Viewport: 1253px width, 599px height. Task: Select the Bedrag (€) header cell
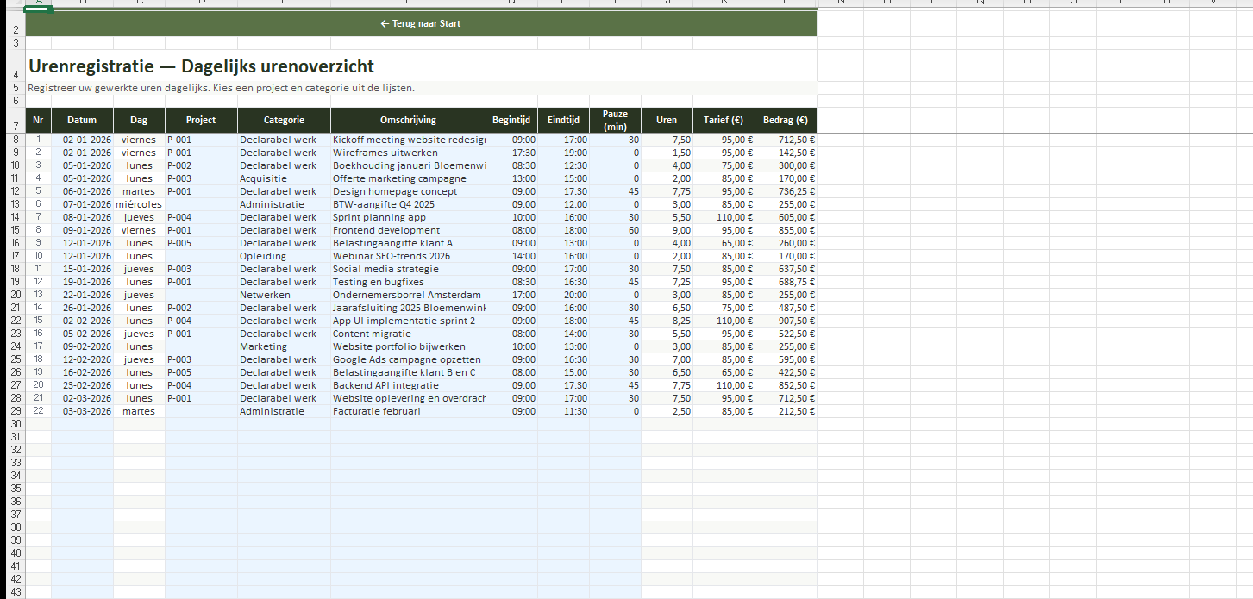[785, 121]
